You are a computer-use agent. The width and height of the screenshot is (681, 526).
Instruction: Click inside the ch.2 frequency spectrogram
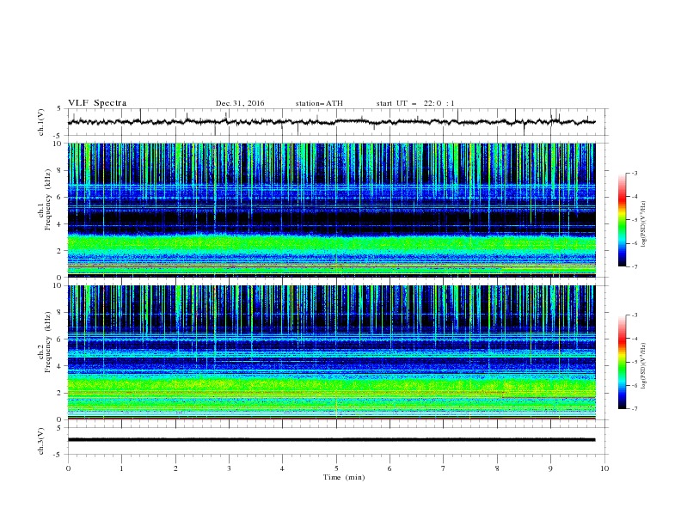tap(331, 352)
